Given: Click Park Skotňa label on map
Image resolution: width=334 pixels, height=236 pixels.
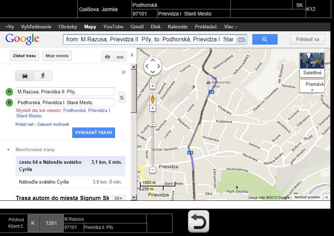Looking at the screenshot, I should (237, 191).
